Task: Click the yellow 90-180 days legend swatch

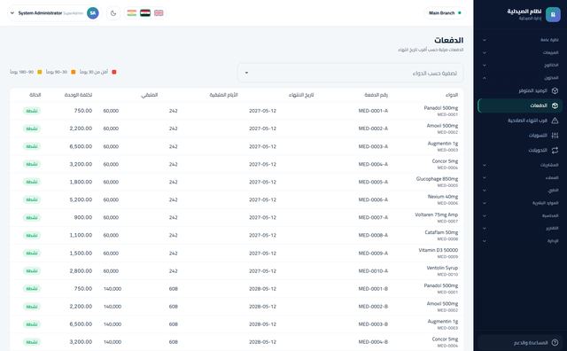Action: (39, 72)
